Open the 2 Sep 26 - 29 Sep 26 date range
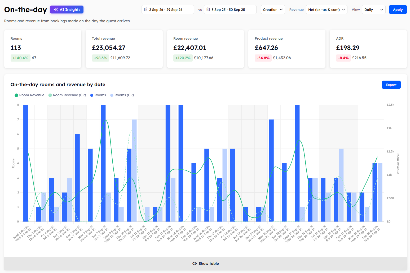Viewport: 410px width, 273px height. tap(168, 10)
